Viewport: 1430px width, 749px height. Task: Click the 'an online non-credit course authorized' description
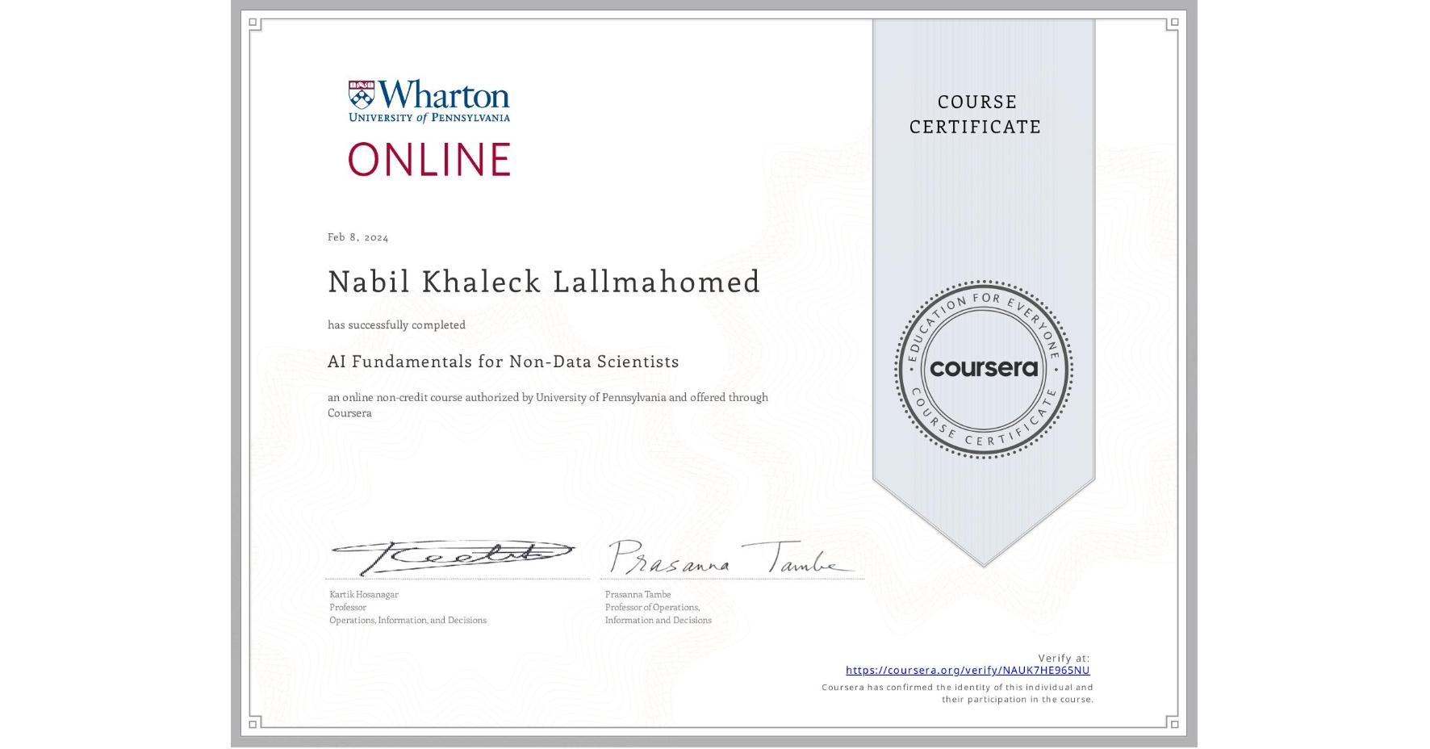click(548, 404)
